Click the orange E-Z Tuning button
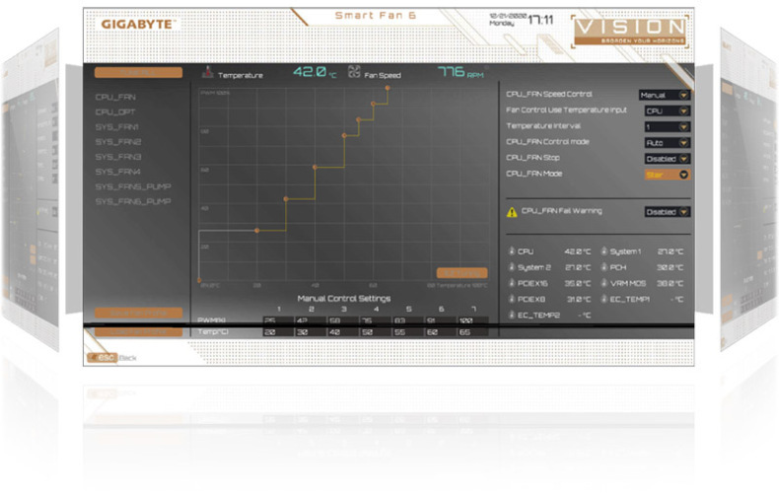Screen dimensions: 779x499 click(x=462, y=273)
